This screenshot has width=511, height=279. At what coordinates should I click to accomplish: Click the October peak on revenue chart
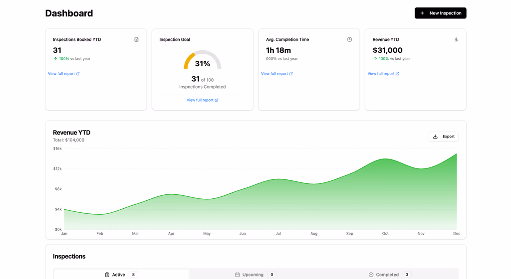pos(385,159)
